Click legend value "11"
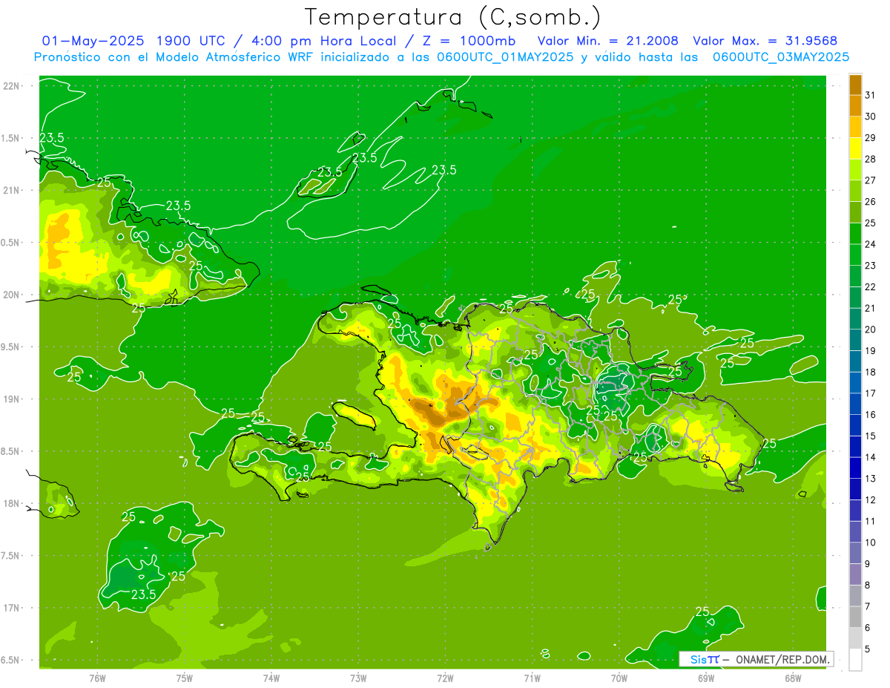The image size is (890, 688). [869, 522]
